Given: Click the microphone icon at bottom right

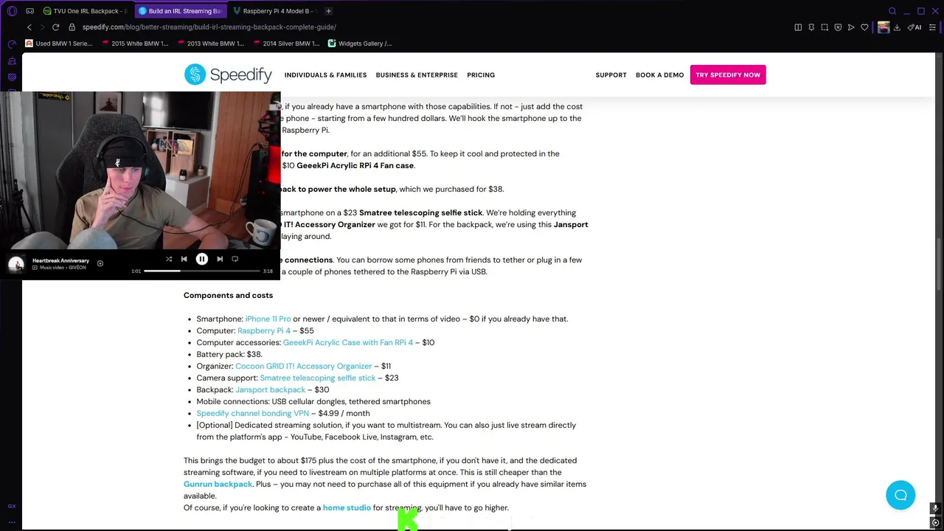Looking at the screenshot, I should click(935, 508).
